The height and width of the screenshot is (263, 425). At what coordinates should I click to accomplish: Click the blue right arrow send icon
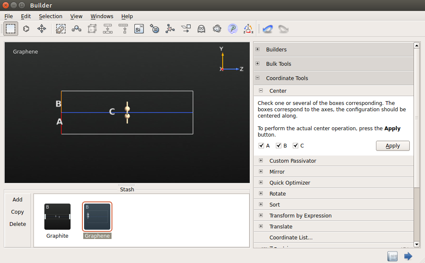(x=408, y=256)
